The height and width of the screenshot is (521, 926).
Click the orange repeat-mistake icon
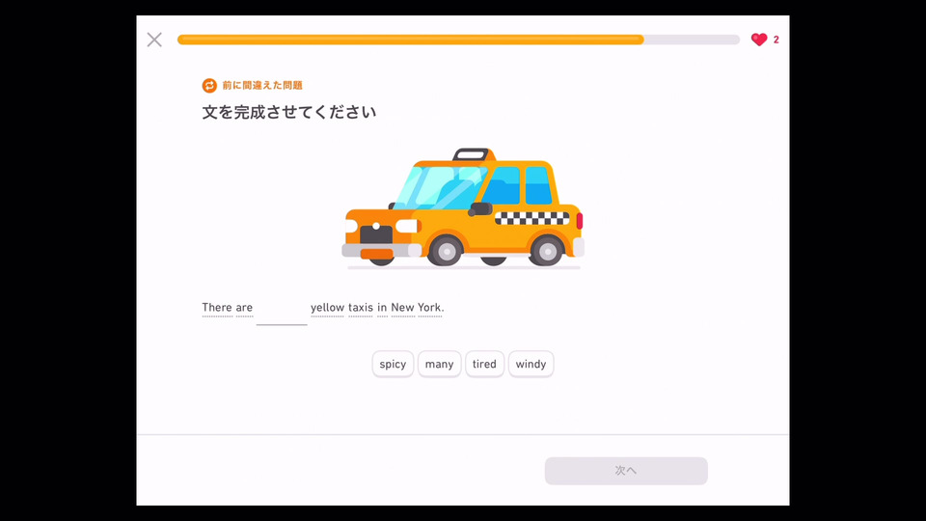[209, 86]
